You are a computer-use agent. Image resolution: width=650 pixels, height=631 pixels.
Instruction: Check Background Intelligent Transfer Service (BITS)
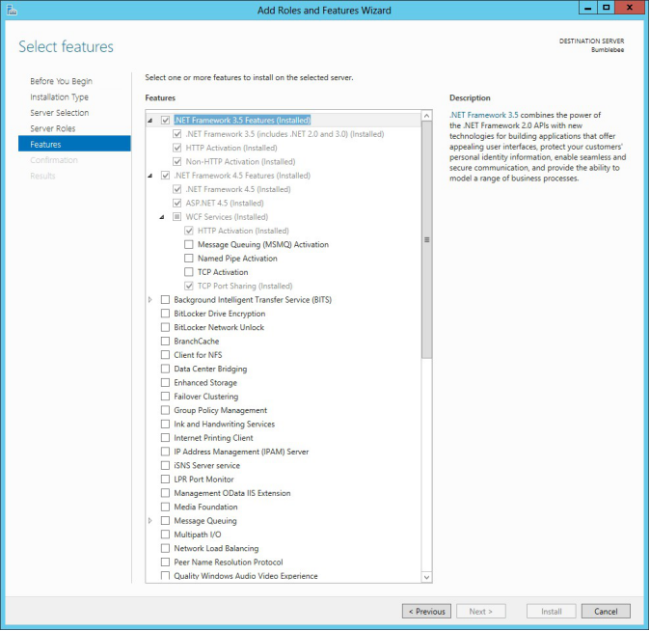click(166, 299)
